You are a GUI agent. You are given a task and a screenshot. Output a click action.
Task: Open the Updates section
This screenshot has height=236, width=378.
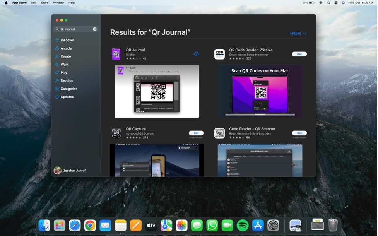point(67,97)
